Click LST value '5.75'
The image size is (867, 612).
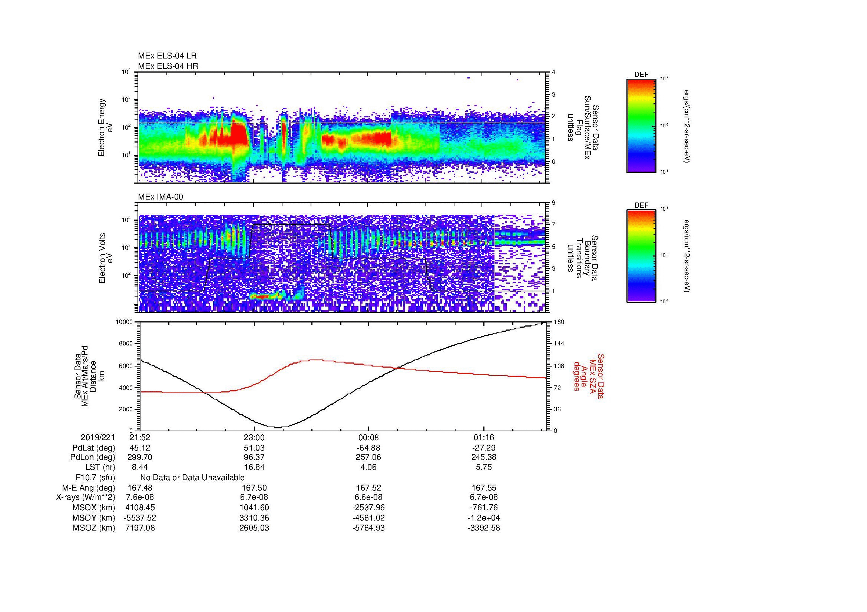[x=484, y=467]
